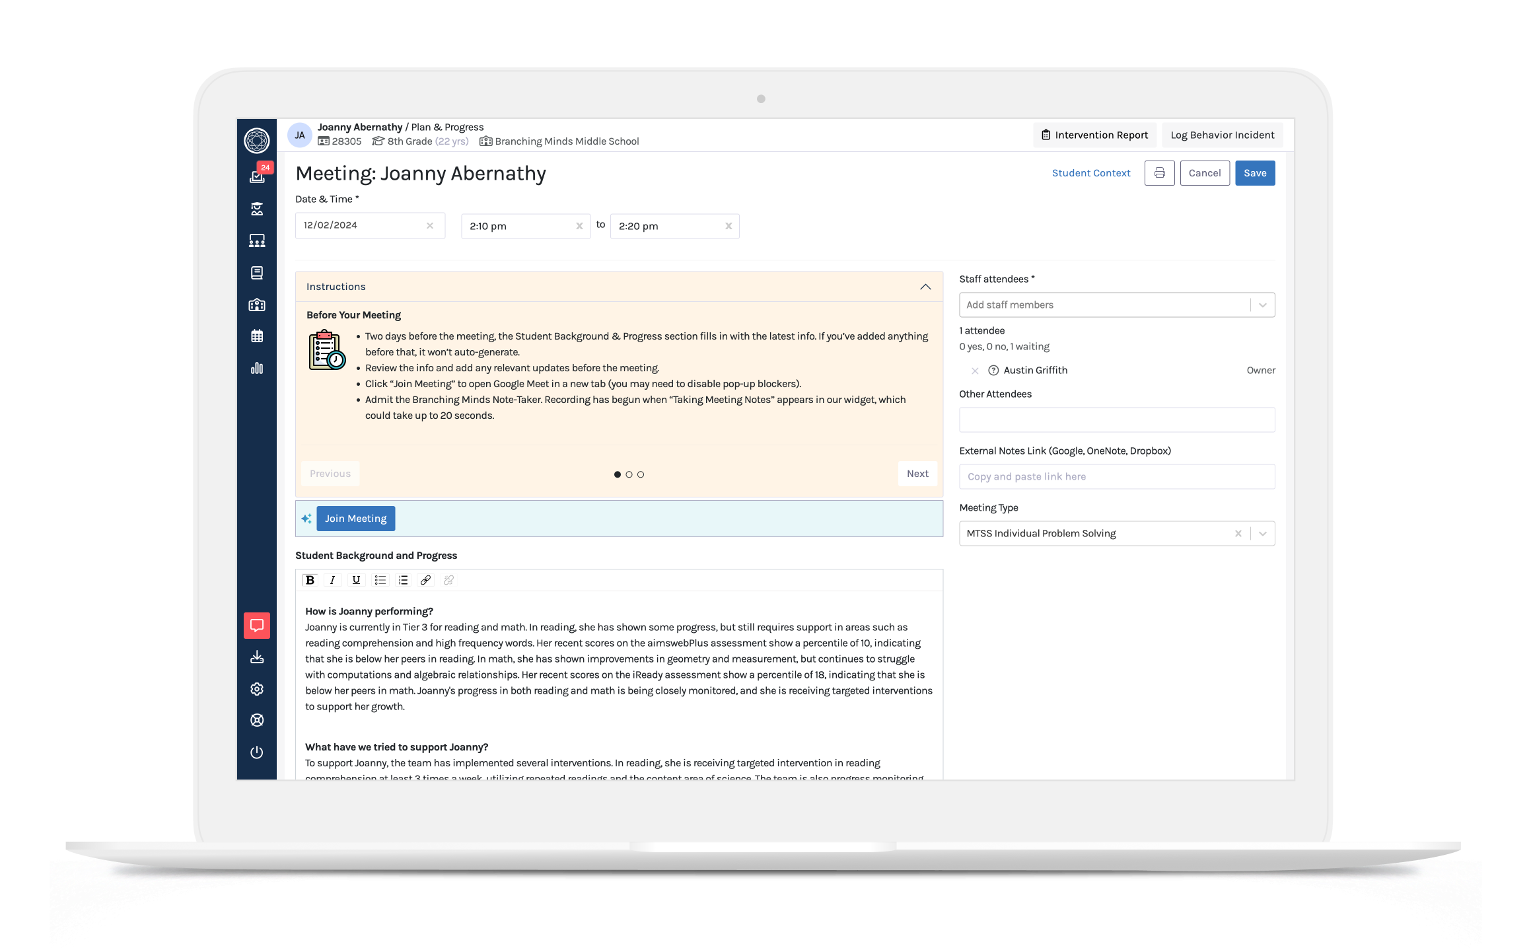Viewport: 1531px width, 948px height.
Task: Click Next in Instructions panel
Action: (x=917, y=474)
